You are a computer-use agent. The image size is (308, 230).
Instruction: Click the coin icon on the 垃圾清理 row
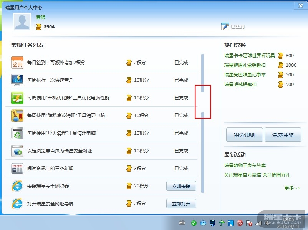[129, 133]
